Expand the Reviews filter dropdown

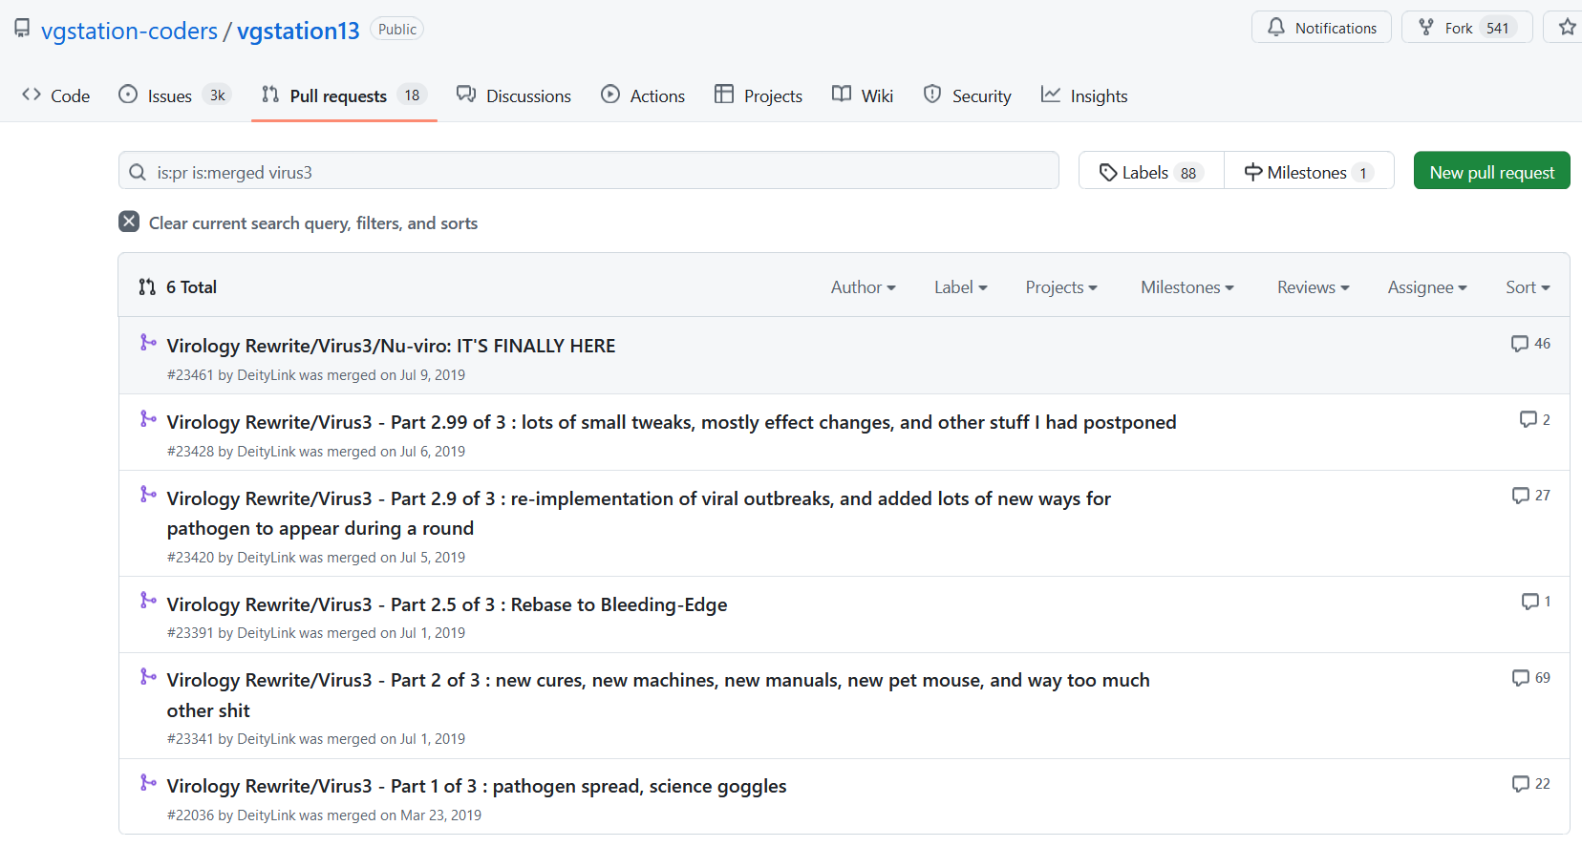click(x=1314, y=287)
